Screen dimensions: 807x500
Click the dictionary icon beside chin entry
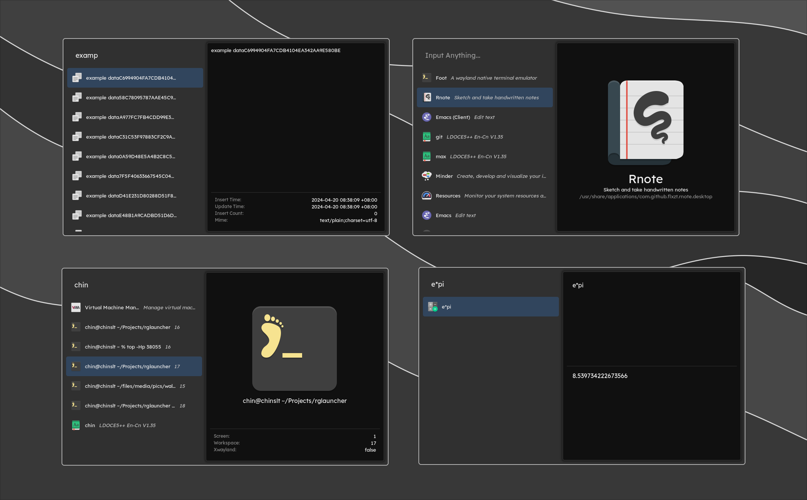(76, 425)
